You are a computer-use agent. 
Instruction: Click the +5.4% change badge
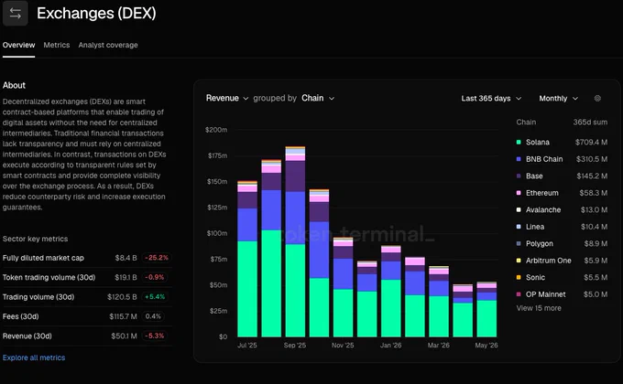155,297
